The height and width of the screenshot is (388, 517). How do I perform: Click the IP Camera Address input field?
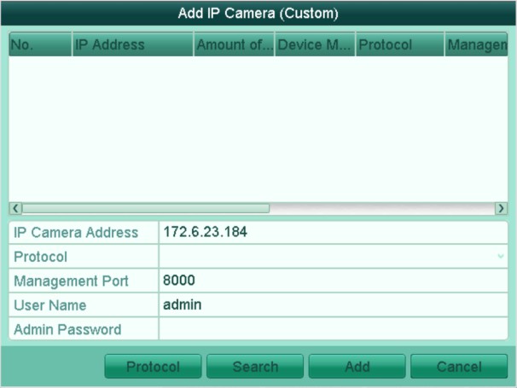pyautogui.click(x=333, y=233)
